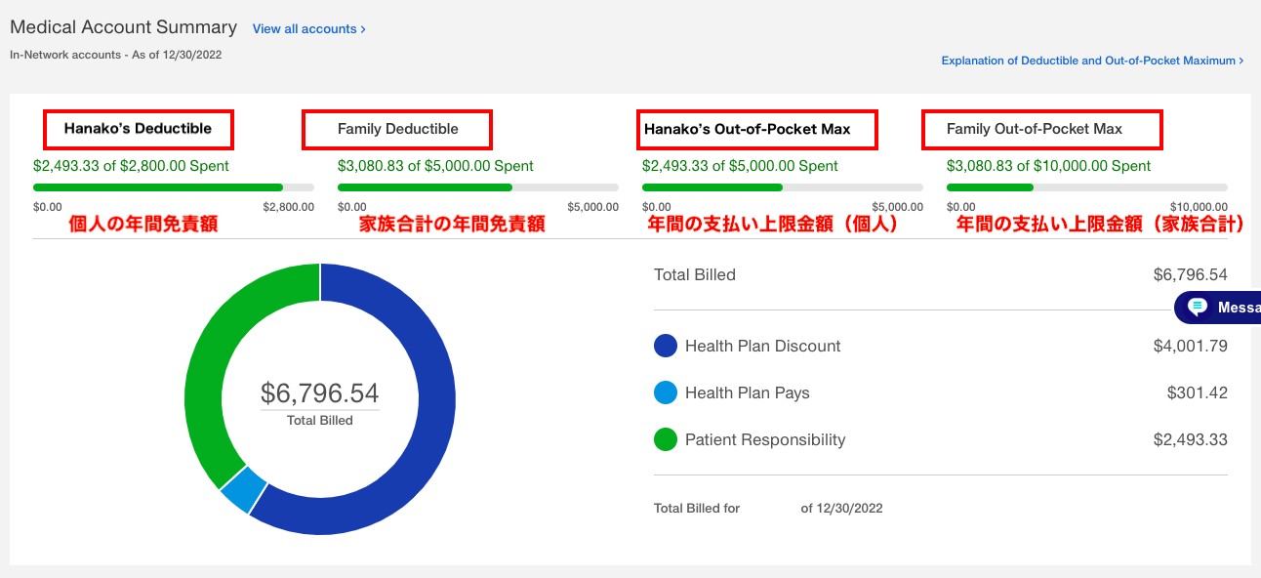Click the chat bubble icon on Message button
Viewport: 1261px width, 578px height.
(x=1198, y=308)
